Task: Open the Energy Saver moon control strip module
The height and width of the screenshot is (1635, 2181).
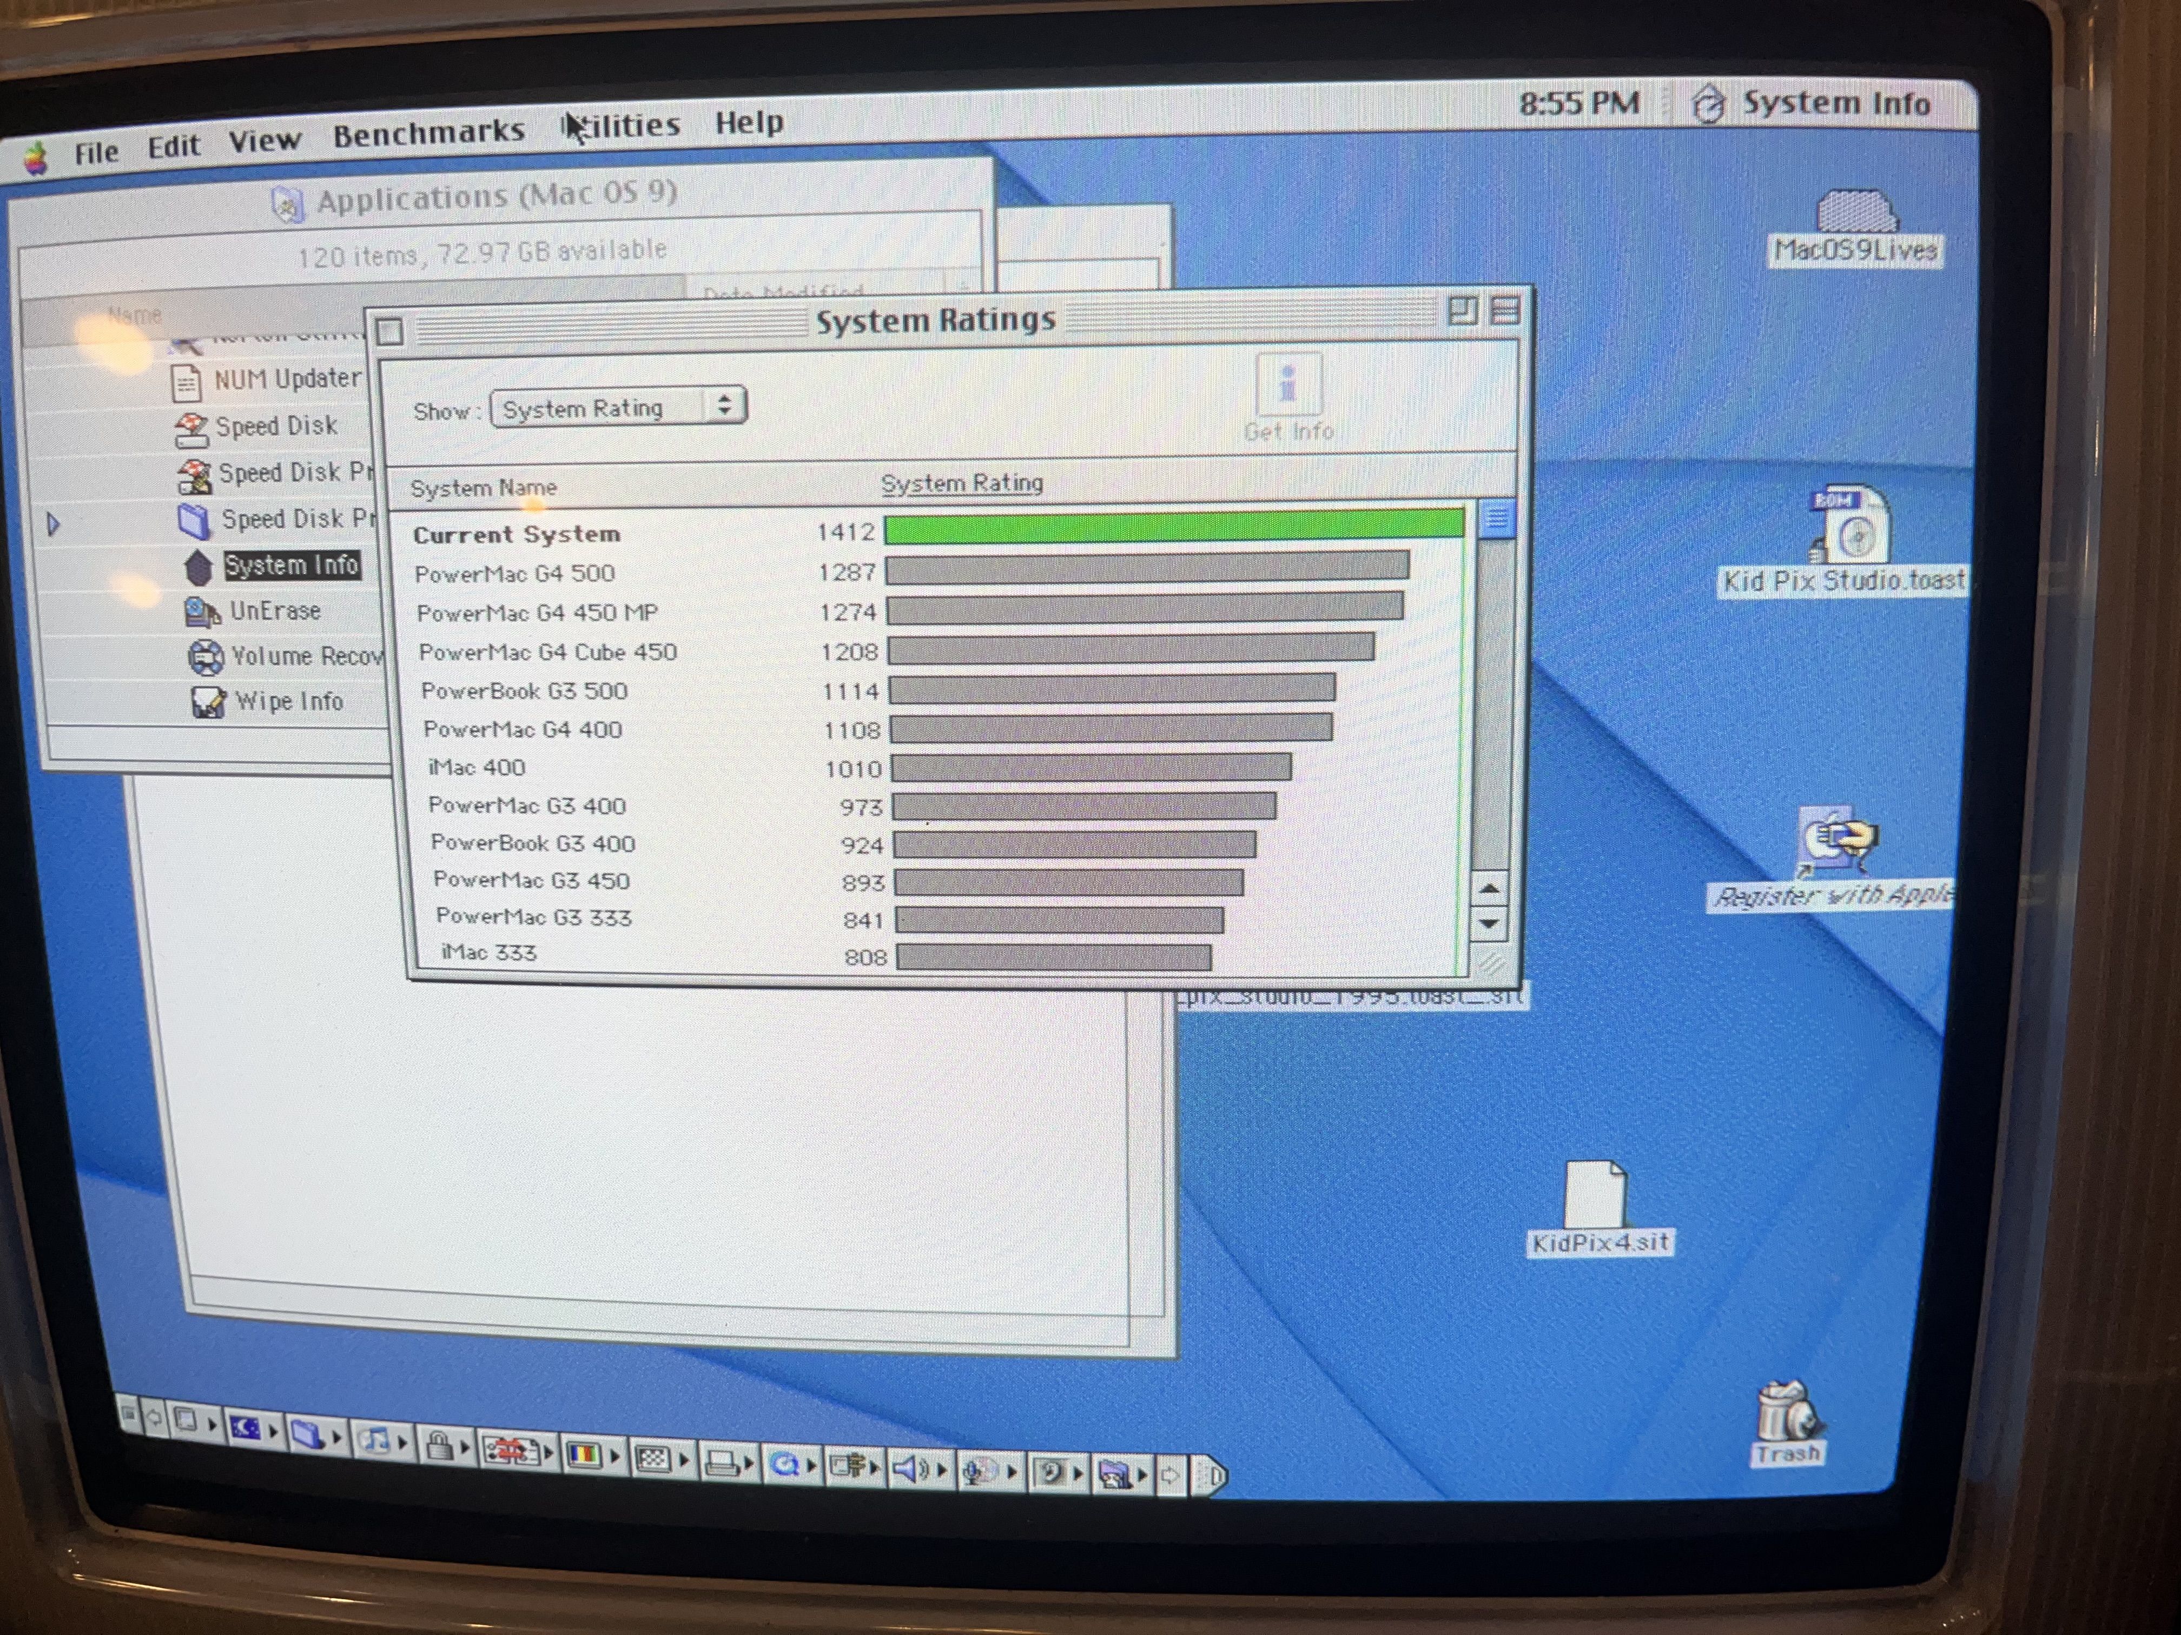Action: [244, 1429]
